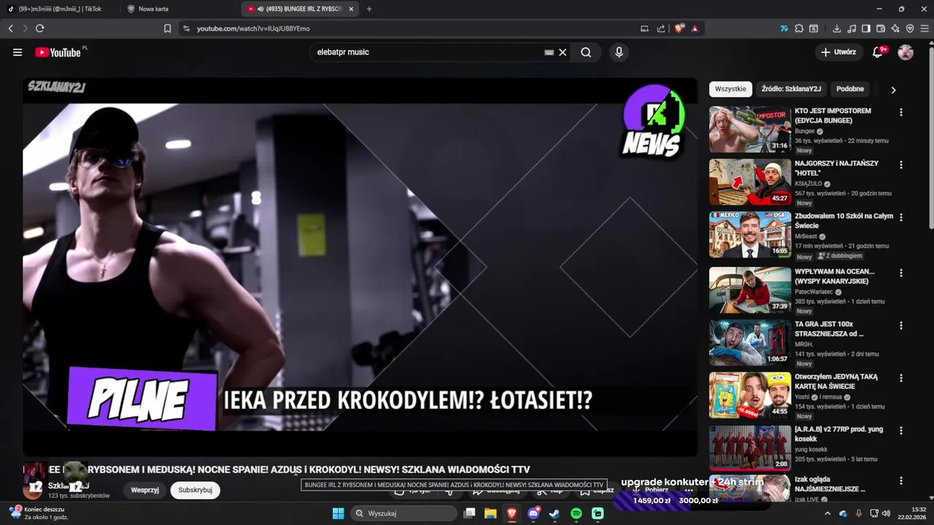Image resolution: width=934 pixels, height=525 pixels.
Task: Select the Podobne filter chip
Action: click(x=850, y=89)
